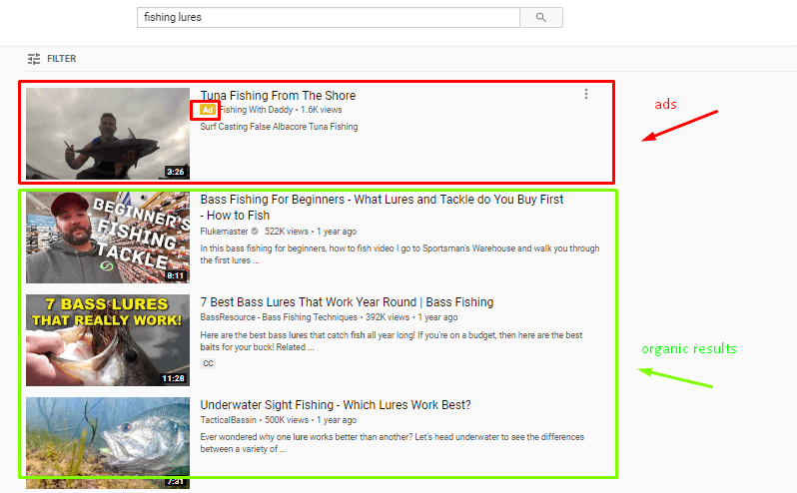Click Flukemaster verified checkmark icon

tap(255, 231)
